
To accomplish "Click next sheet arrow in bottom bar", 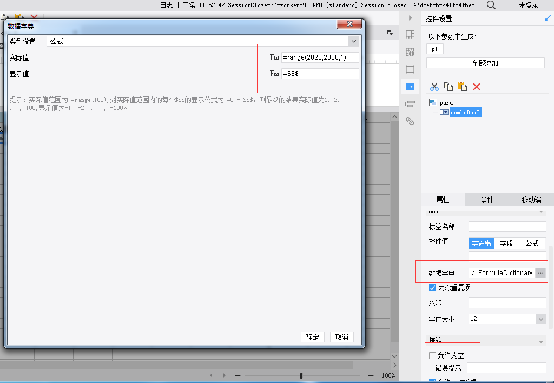I will pyautogui.click(x=224, y=375).
